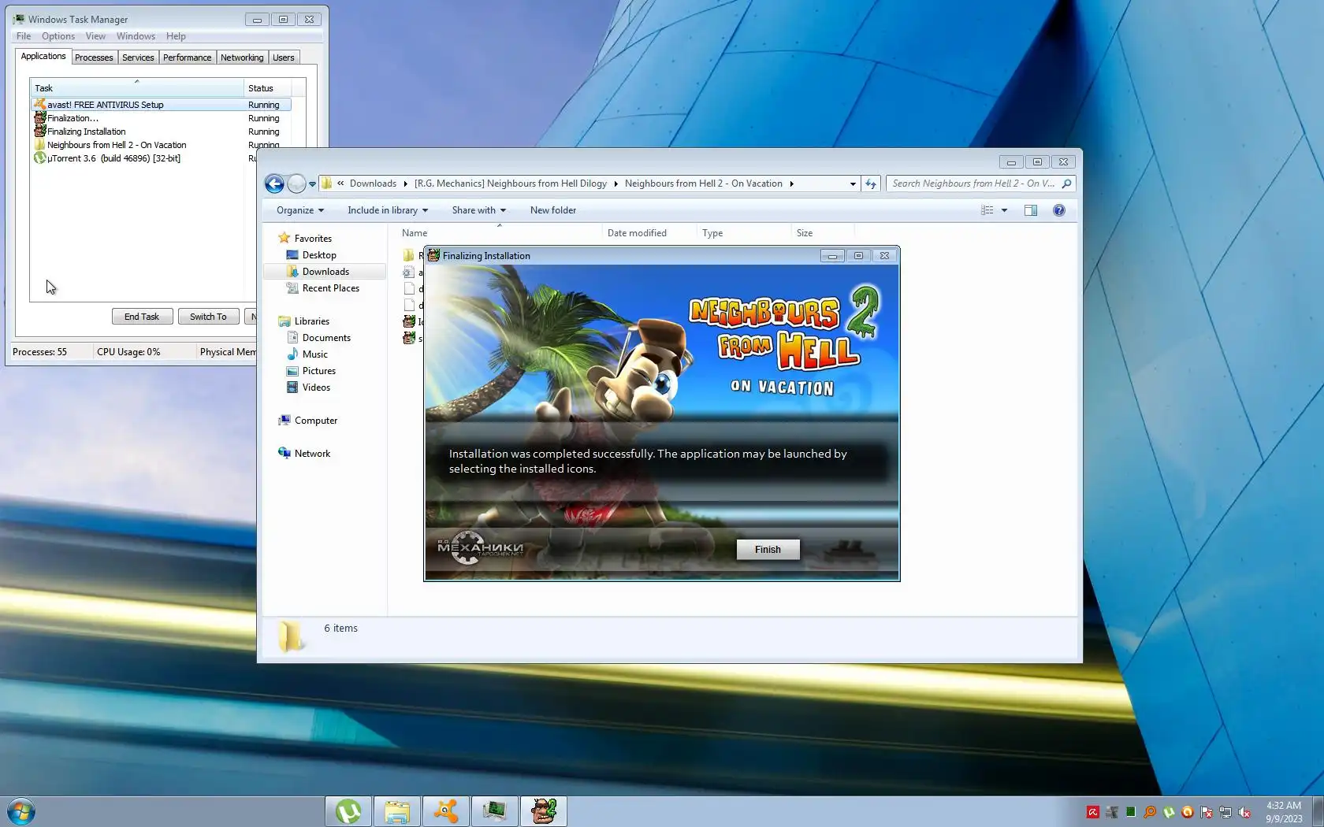Select Computer in the navigation pane
This screenshot has width=1324, height=827.
[308, 421]
